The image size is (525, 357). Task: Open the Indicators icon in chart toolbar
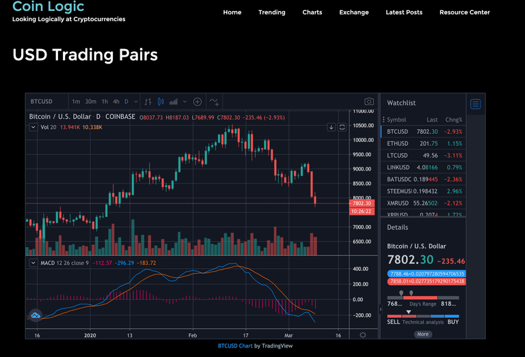tap(214, 102)
